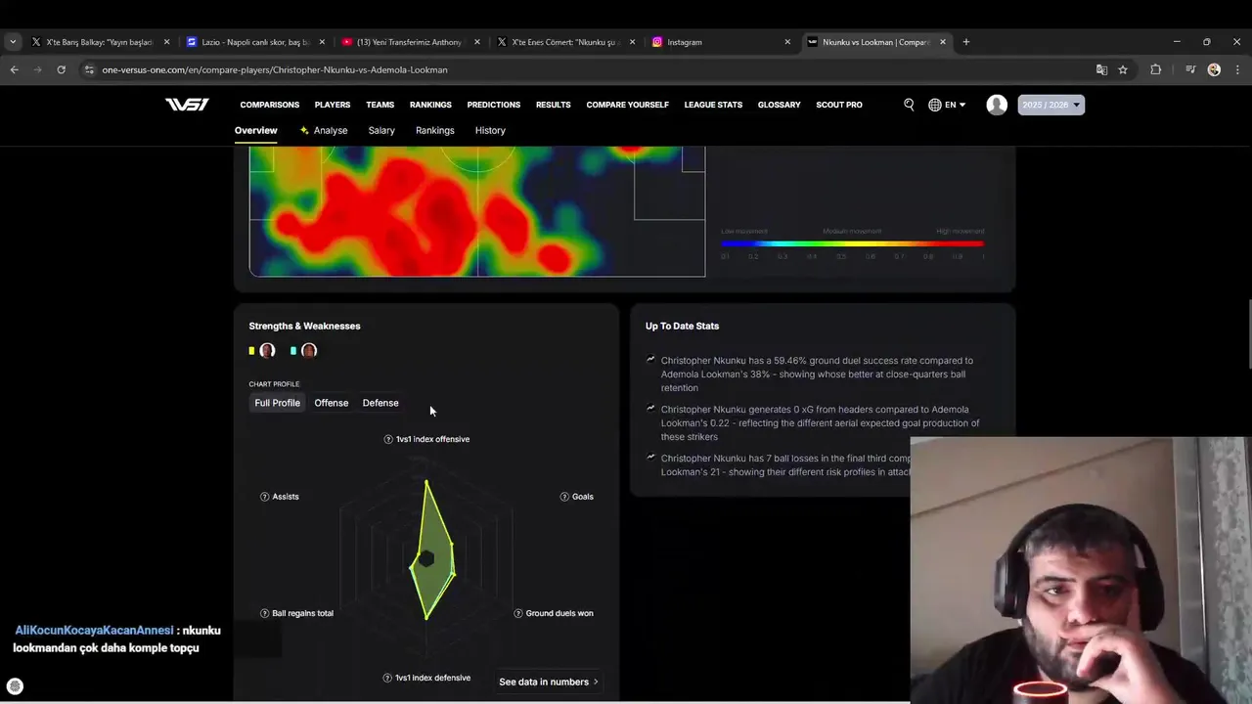Image resolution: width=1252 pixels, height=704 pixels.
Task: Click help icon beside Ball regains total
Action: pos(265,613)
